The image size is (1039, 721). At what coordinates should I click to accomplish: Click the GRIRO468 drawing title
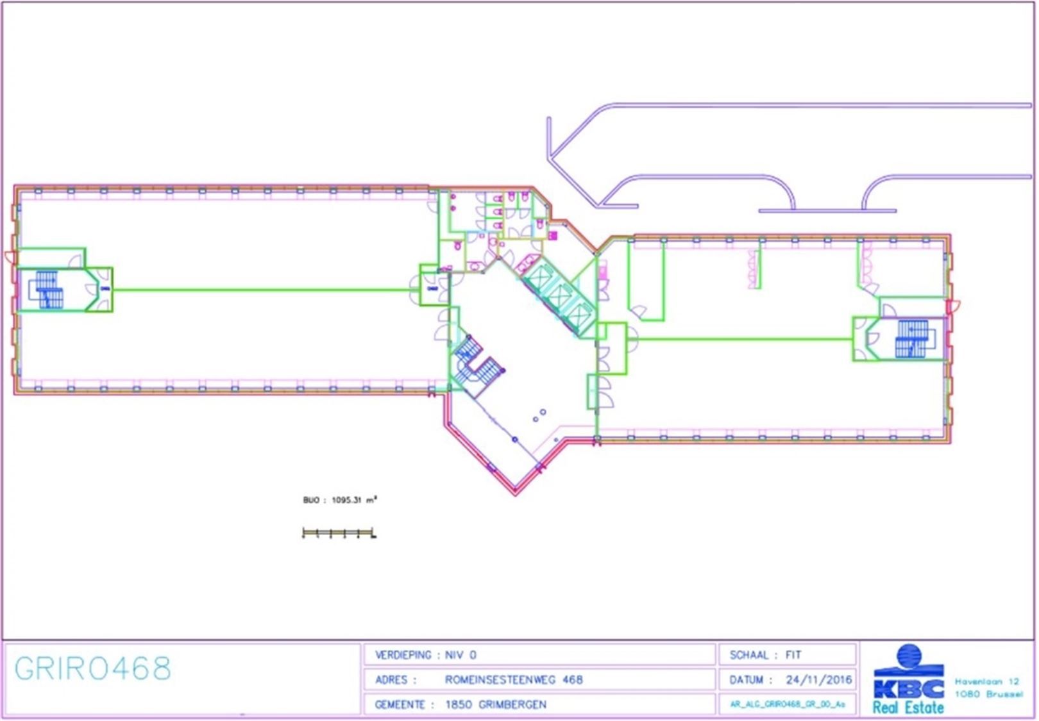click(x=92, y=668)
